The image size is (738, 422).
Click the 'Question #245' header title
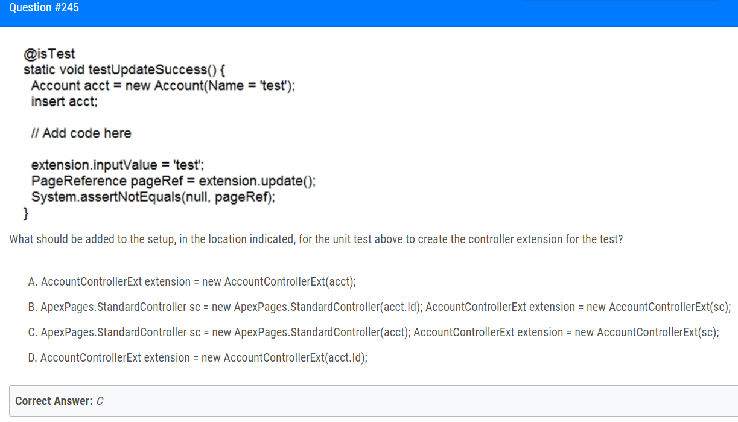[x=44, y=8]
